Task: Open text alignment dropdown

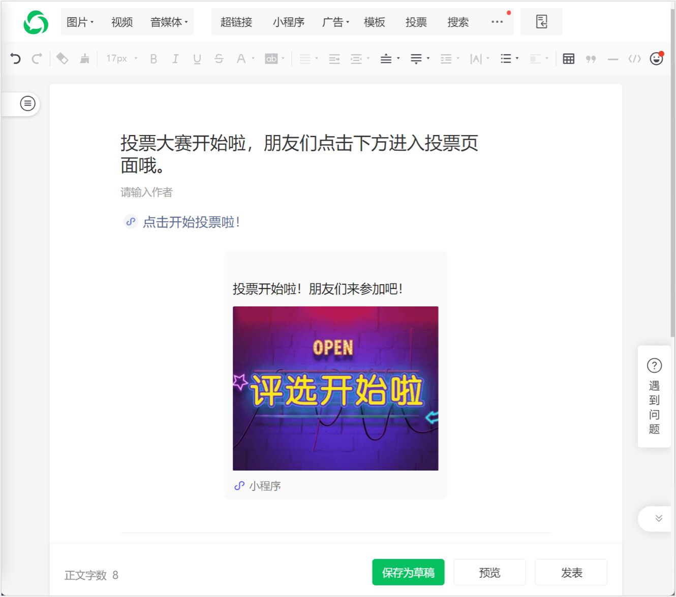Action: coord(309,59)
